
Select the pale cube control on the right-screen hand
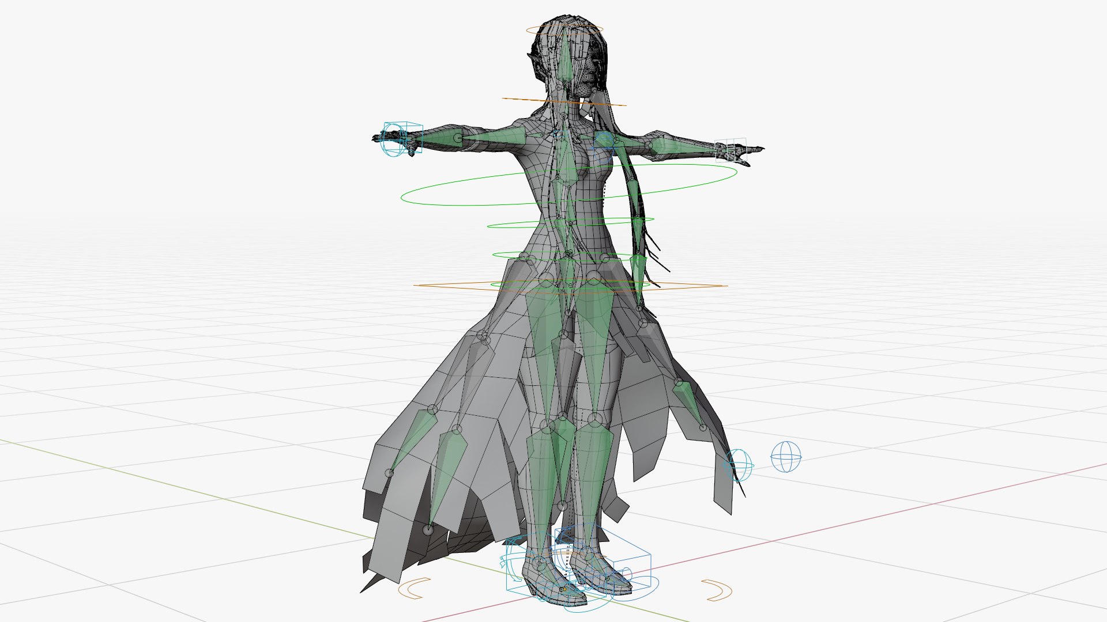click(x=731, y=150)
